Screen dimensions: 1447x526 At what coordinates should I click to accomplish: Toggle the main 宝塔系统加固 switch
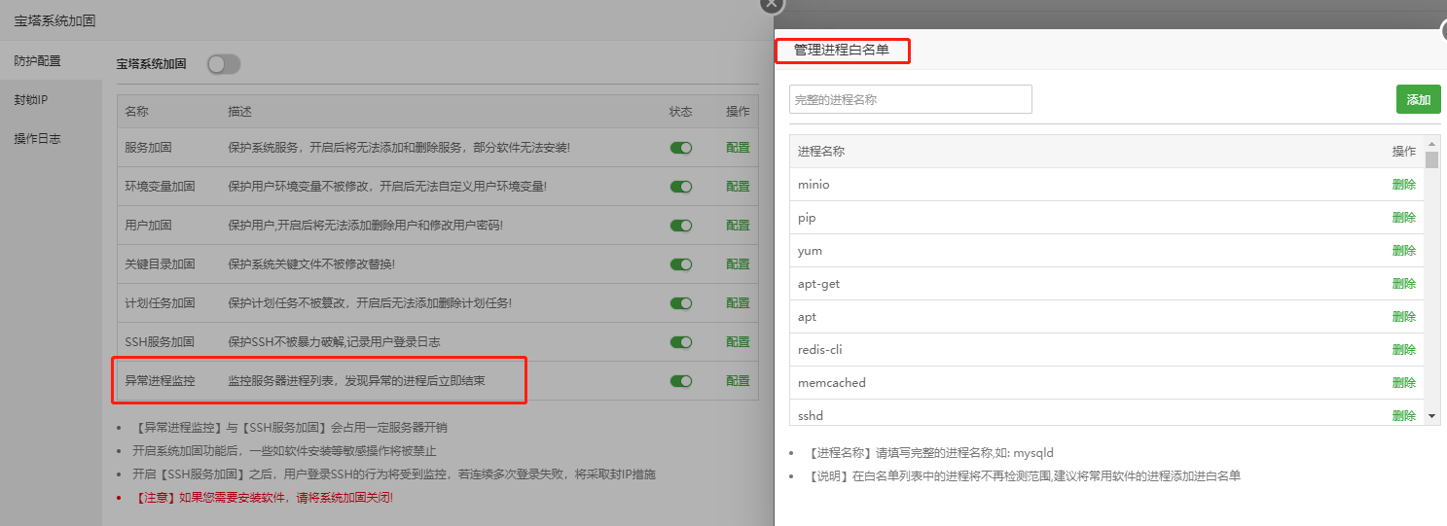224,64
